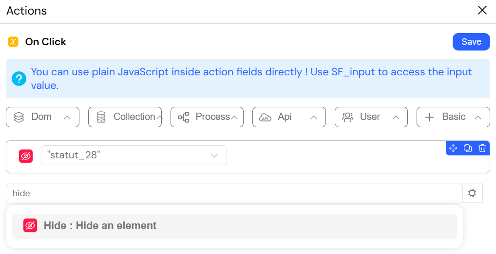Expand the Basic actions category

click(x=453, y=117)
